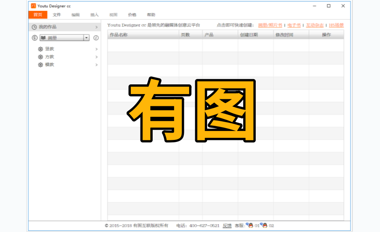Click the 操作 column header
Screen dimensions: 380x232
(326, 35)
